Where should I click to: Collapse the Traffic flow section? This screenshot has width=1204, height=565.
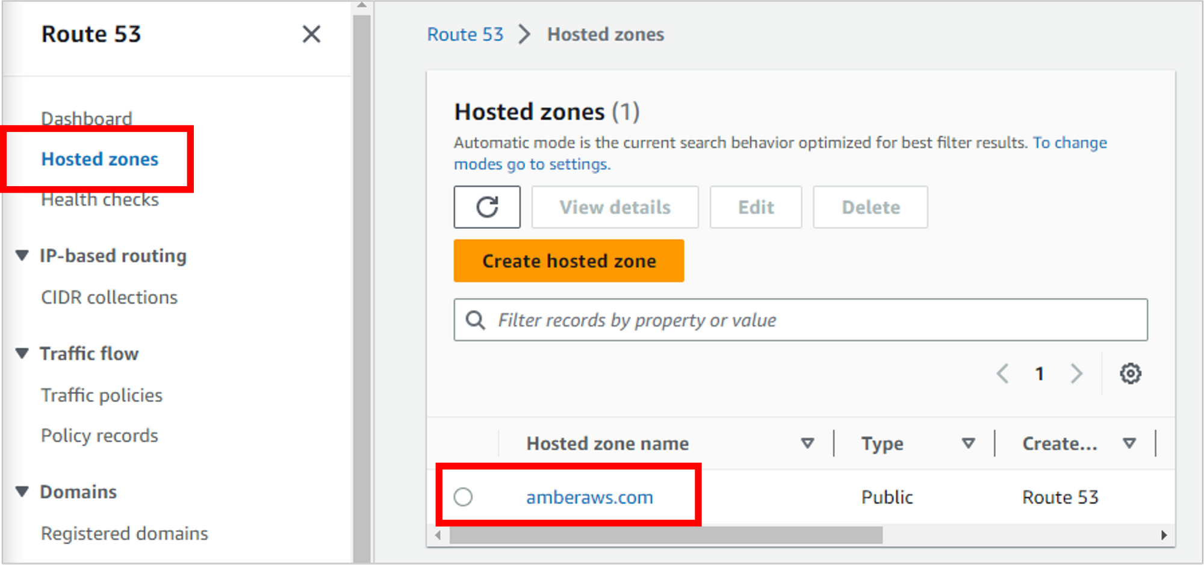coord(22,353)
